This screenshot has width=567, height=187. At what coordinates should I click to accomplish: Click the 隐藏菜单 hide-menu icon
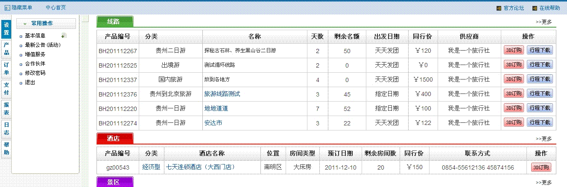coord(7,8)
